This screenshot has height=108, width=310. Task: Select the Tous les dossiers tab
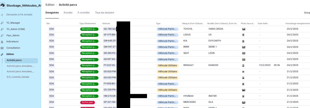click(x=105, y=13)
